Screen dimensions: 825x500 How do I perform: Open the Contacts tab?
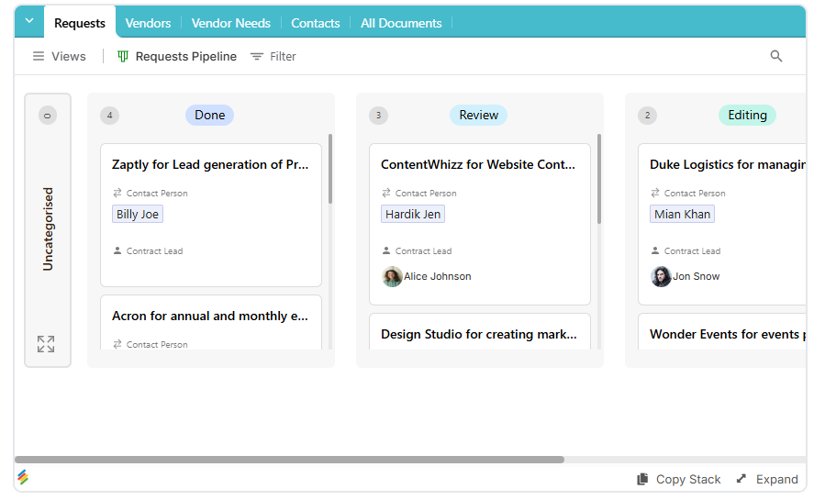[x=315, y=23]
